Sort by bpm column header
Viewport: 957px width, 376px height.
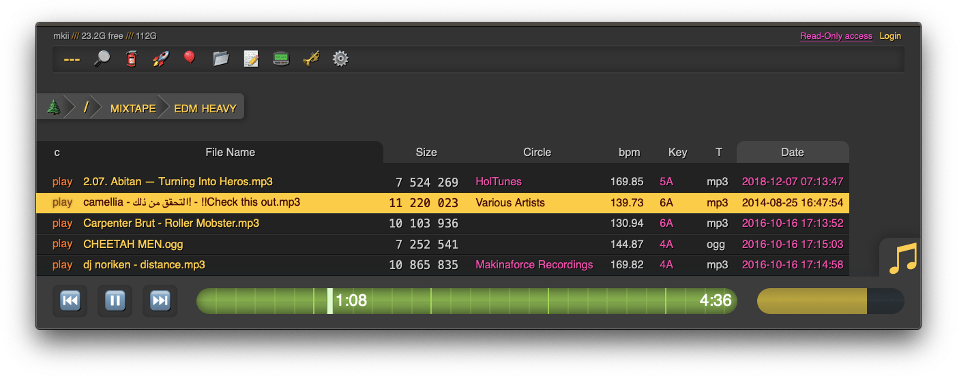click(x=629, y=153)
